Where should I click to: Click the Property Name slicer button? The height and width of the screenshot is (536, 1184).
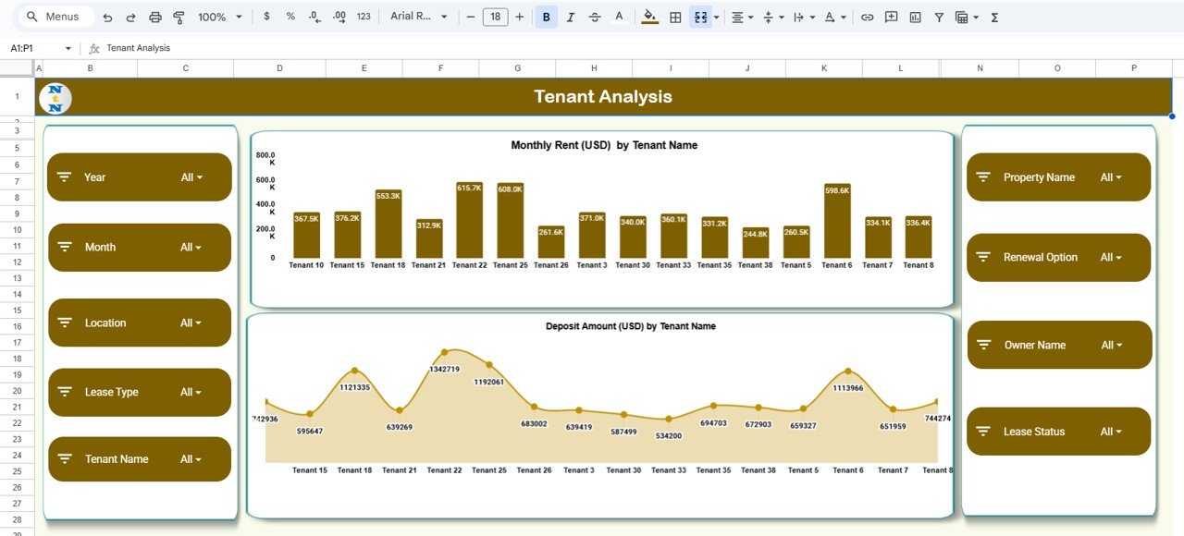click(x=1058, y=177)
